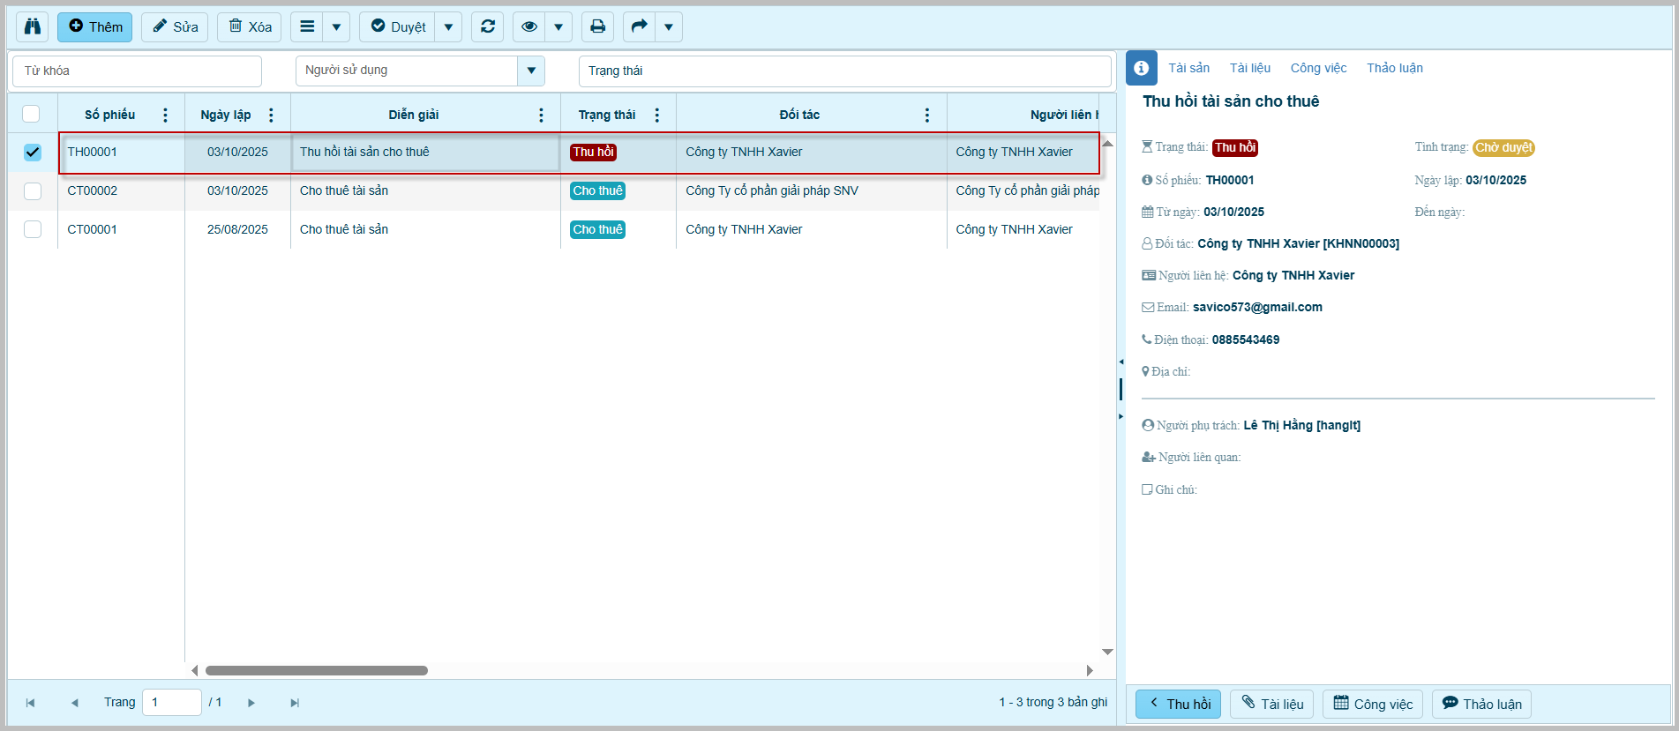1679x731 pixels.
Task: Open dropdown arrow beside eye icon
Action: click(558, 26)
